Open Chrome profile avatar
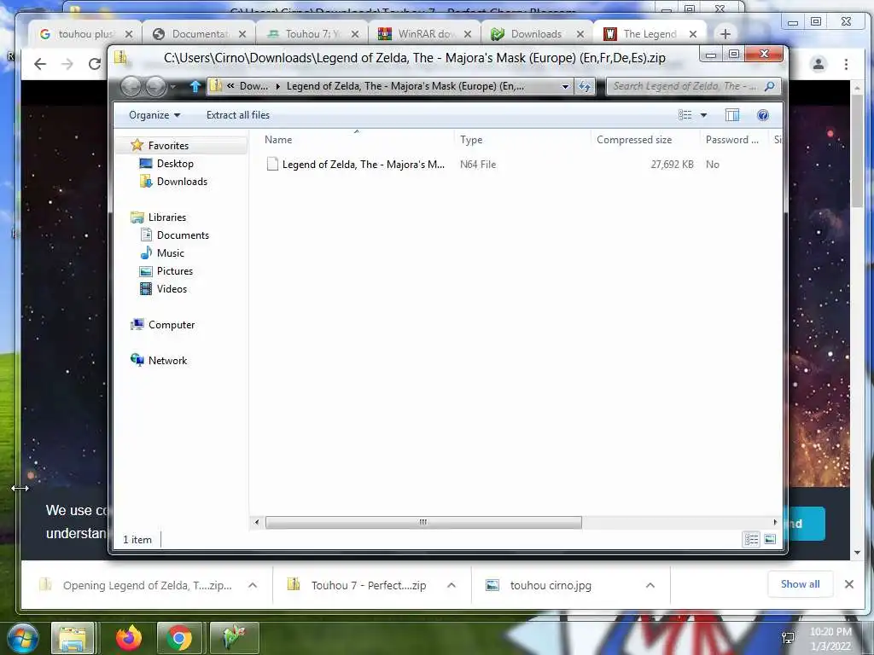Viewport: 874px width, 655px height. click(x=819, y=64)
